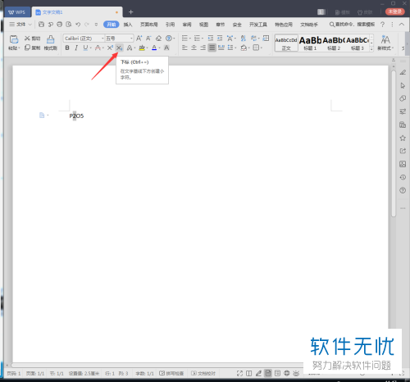This screenshot has height=382, width=410.
Task: Toggle Subscript formatting
Action: 120,48
